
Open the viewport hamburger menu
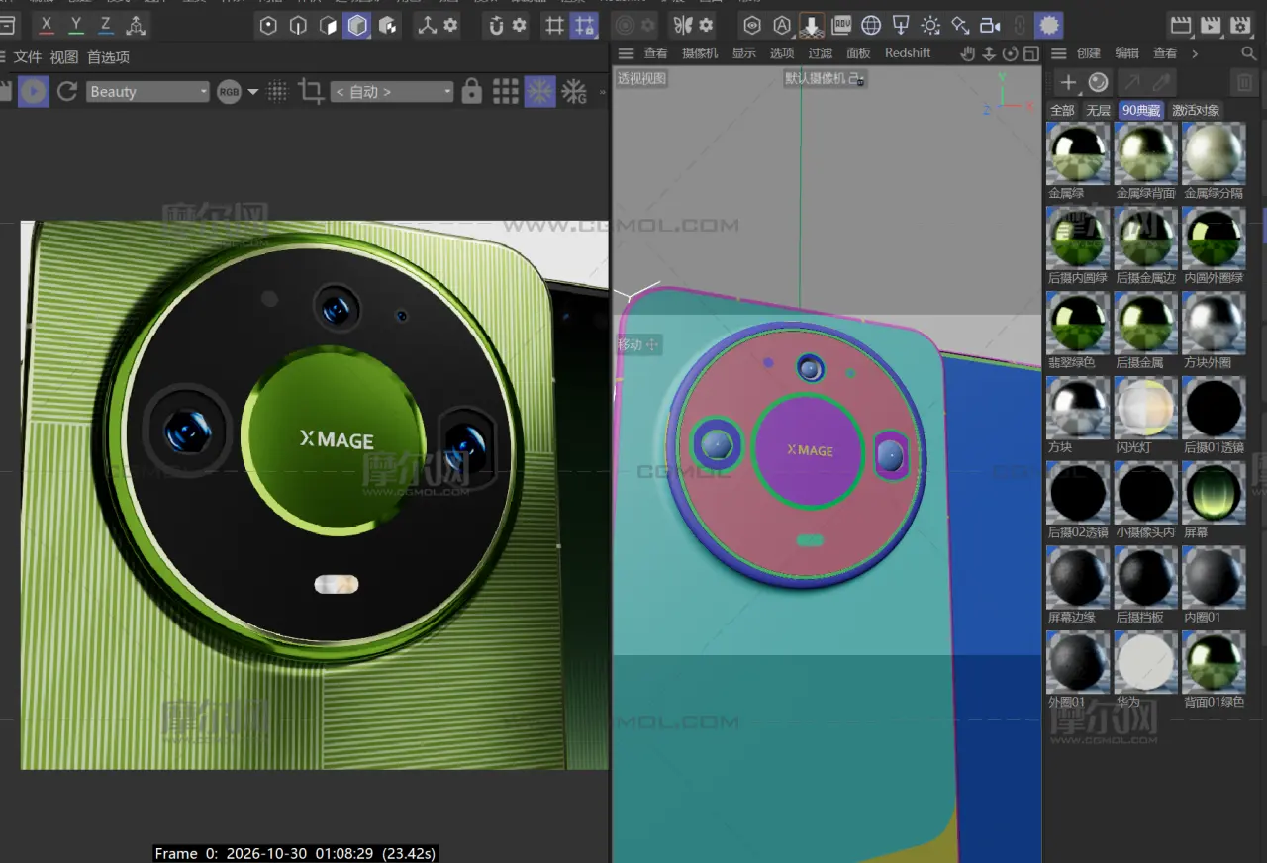(x=626, y=53)
